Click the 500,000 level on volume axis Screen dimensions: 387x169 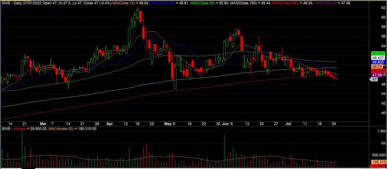coord(379,155)
